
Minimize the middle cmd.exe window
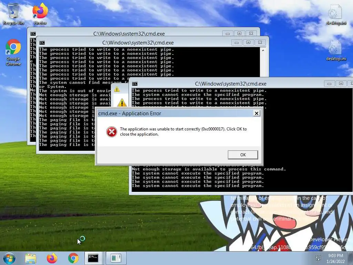pyautogui.click(x=236, y=42)
